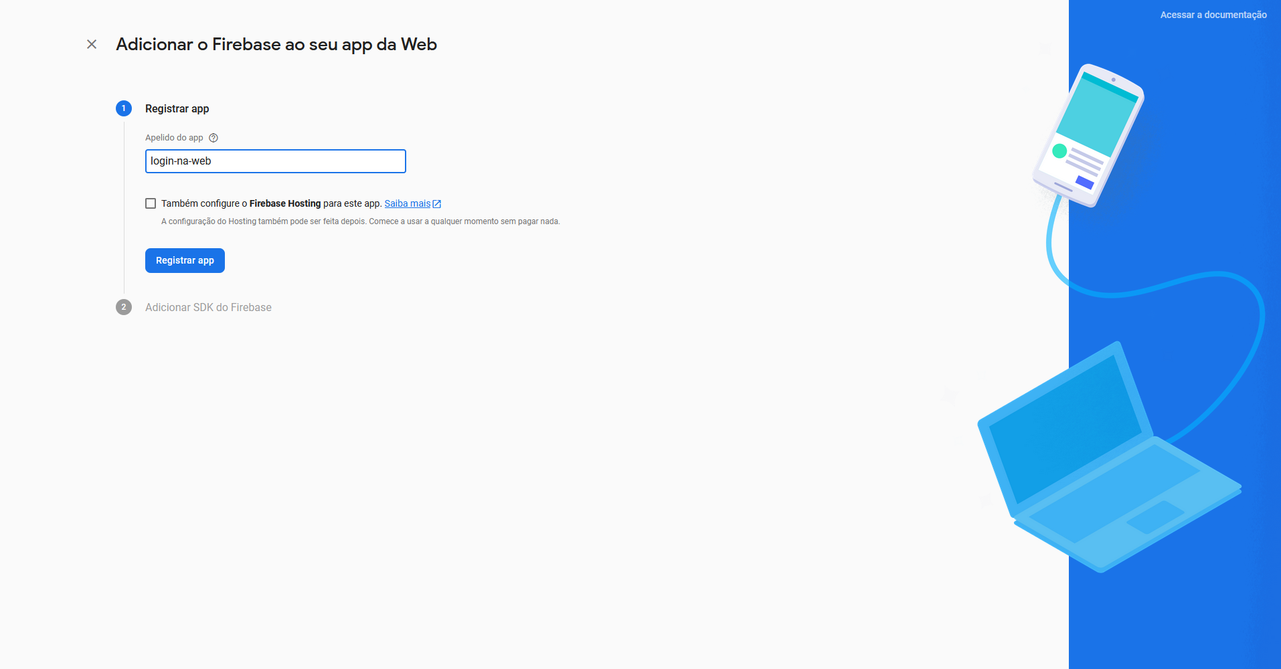Screen dimensions: 1281x669
Task: Close the Add Firebase dialog
Action: [92, 44]
